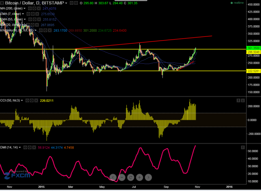This screenshot has height=191, width=261.
Task: Open EMA (55, close) settings gear
Action: tap(35, 19)
